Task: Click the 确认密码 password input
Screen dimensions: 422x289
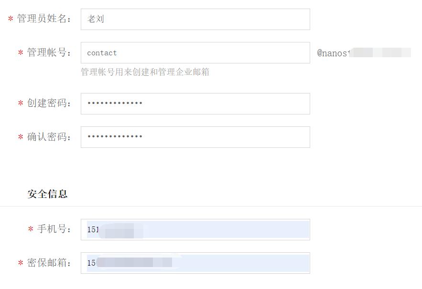Action: (195, 137)
